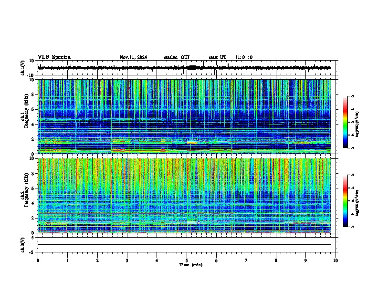Viewport: 378px width, 292px height.
Task: Click the 8 kHz tick on ch.2 frequency axis
Action: point(33,174)
